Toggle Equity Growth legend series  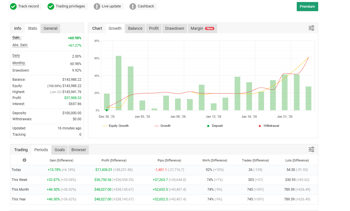click(116, 126)
